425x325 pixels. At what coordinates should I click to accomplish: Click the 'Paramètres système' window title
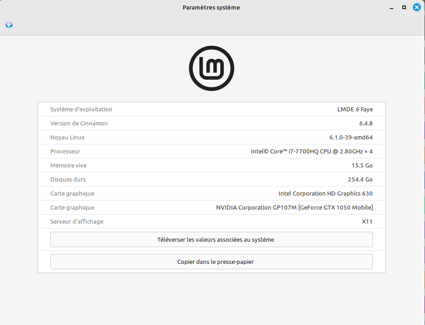(211, 8)
